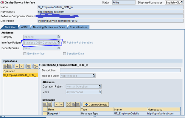This screenshot has height=118, width=185.
Task: Click the Operations toolbar structure icon at far right
Action: coord(36,66)
